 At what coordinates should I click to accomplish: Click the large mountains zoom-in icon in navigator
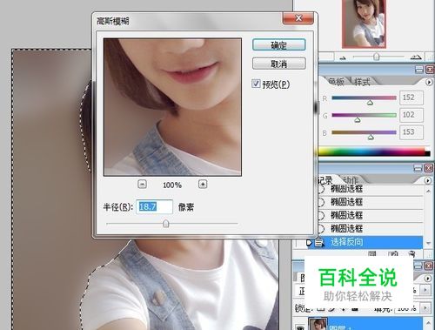(x=416, y=57)
